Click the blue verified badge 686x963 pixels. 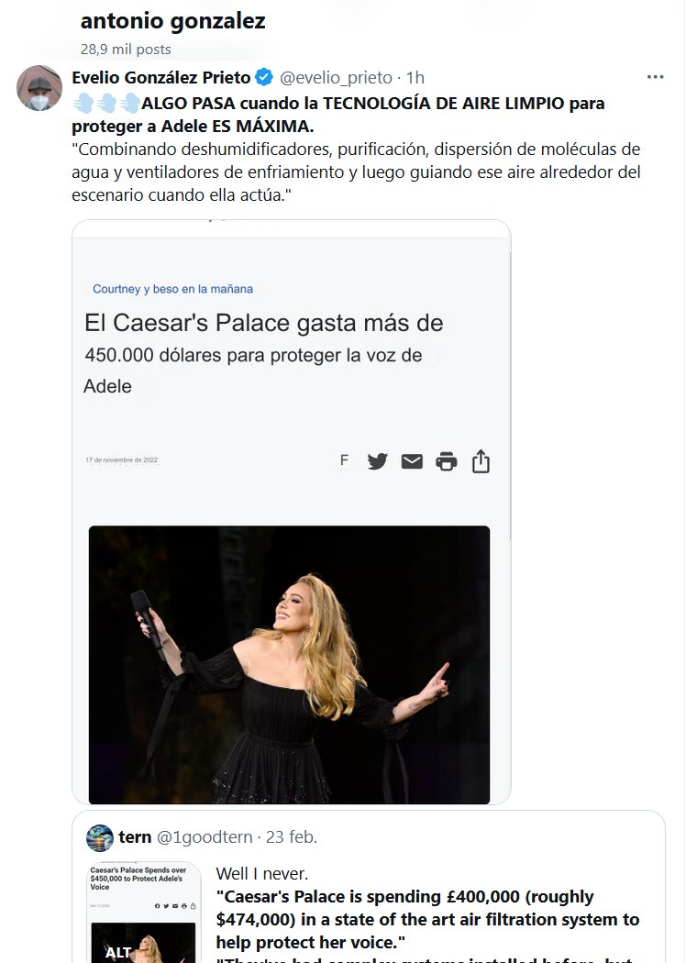264,77
